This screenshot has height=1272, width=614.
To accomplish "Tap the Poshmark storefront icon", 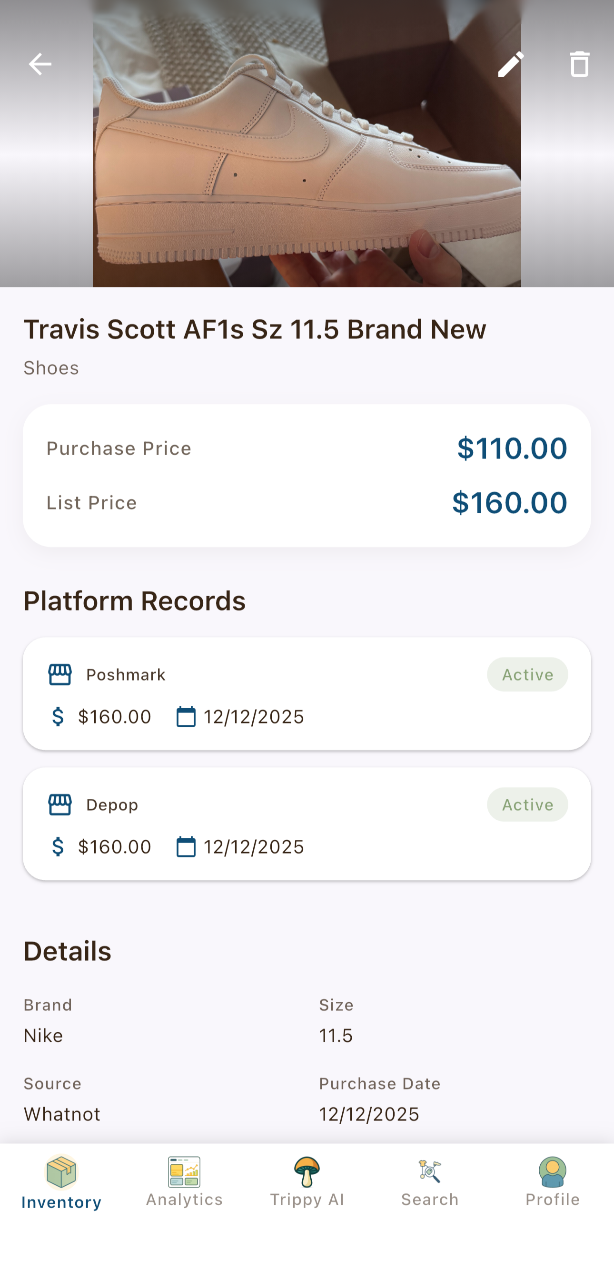I will coord(60,674).
